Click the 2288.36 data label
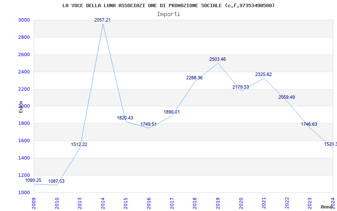 194,78
